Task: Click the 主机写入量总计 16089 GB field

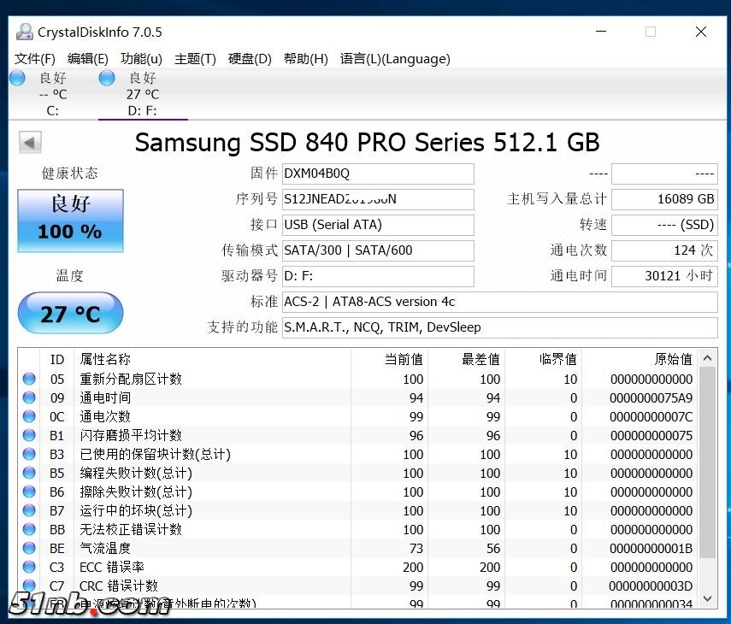Action: tap(663, 199)
